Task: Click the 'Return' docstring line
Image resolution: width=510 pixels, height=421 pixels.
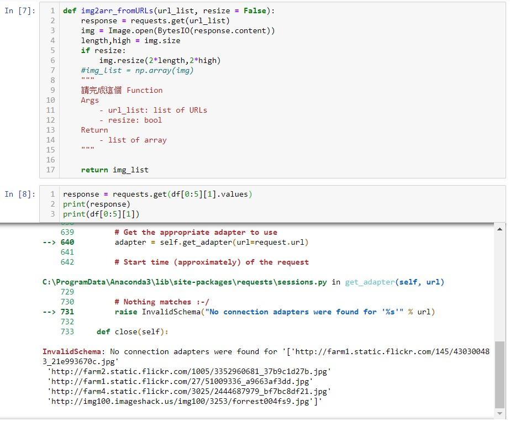Action: pyautogui.click(x=94, y=130)
